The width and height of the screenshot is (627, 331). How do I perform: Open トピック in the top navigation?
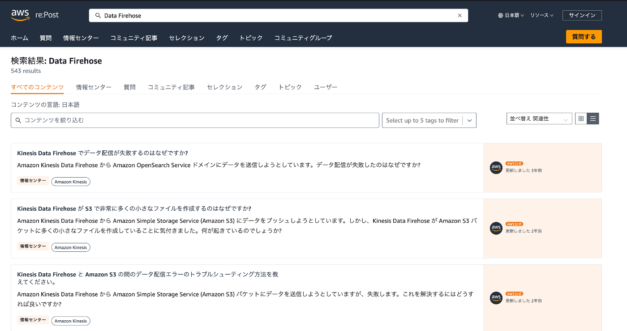click(x=251, y=38)
